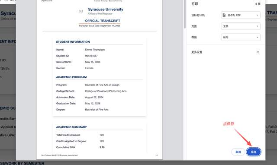Viewport: 277px width, 165px height.
Task: Click the name value Emma Thompson
Action: (x=95, y=50)
